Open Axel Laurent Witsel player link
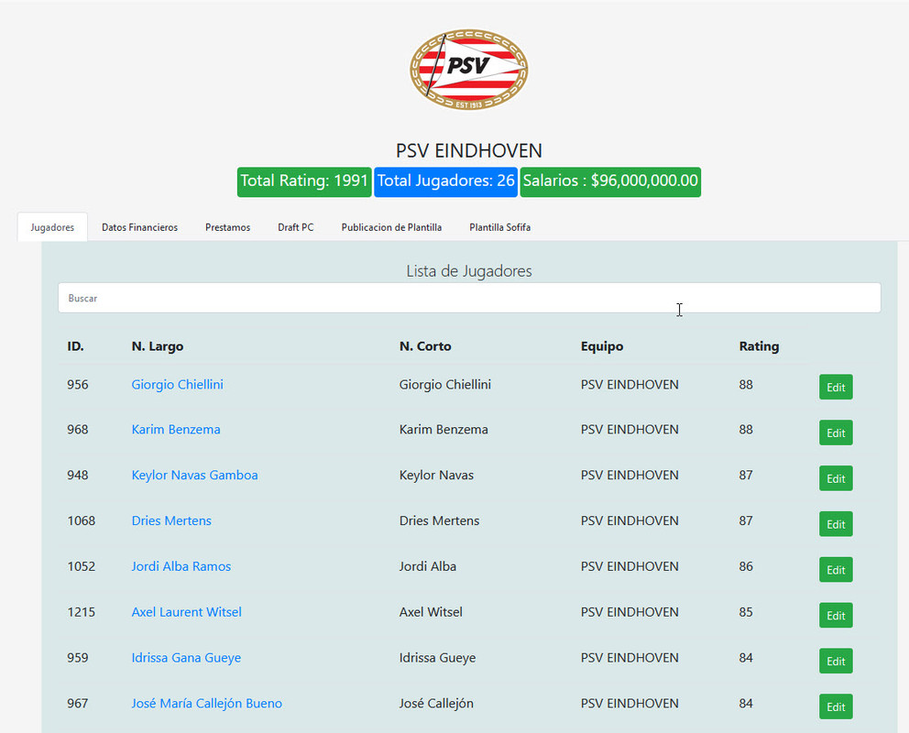 [186, 612]
